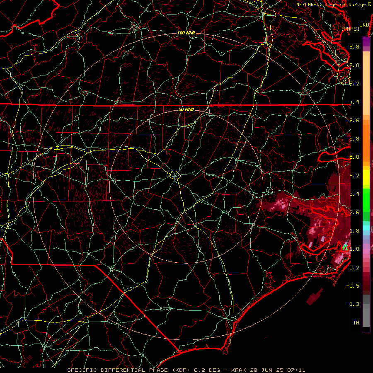The image size is (373, 373).
Task: Click the 1.8 value on the color scale
Action: coord(354,231)
